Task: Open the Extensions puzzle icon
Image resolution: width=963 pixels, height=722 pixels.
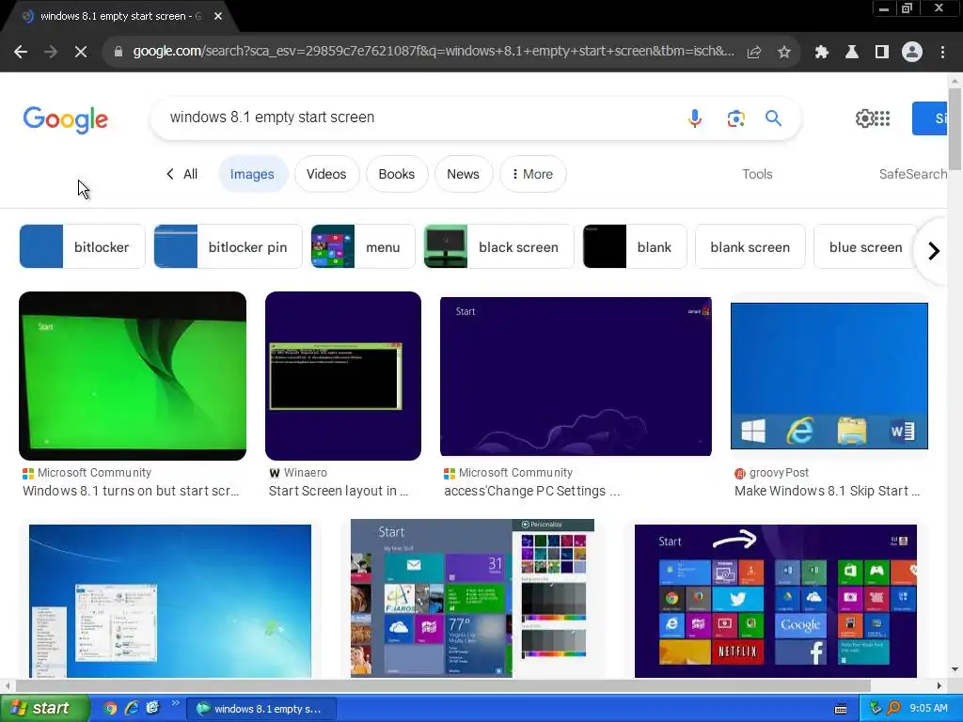Action: (x=822, y=53)
